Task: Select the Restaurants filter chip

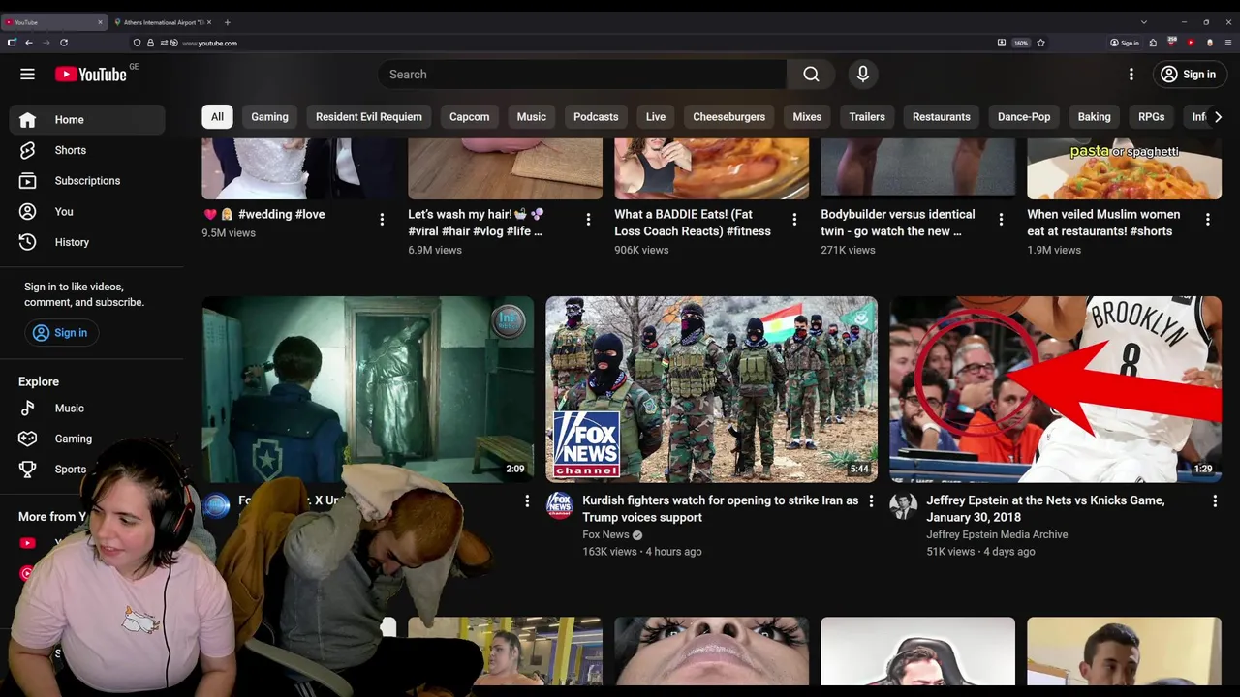Action: 942,117
